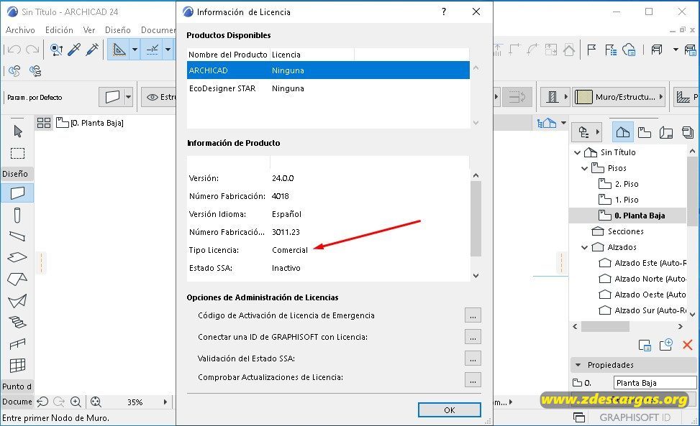Image resolution: width=700 pixels, height=426 pixels.
Task: Click Nombre del Producto column header
Action: (227, 55)
